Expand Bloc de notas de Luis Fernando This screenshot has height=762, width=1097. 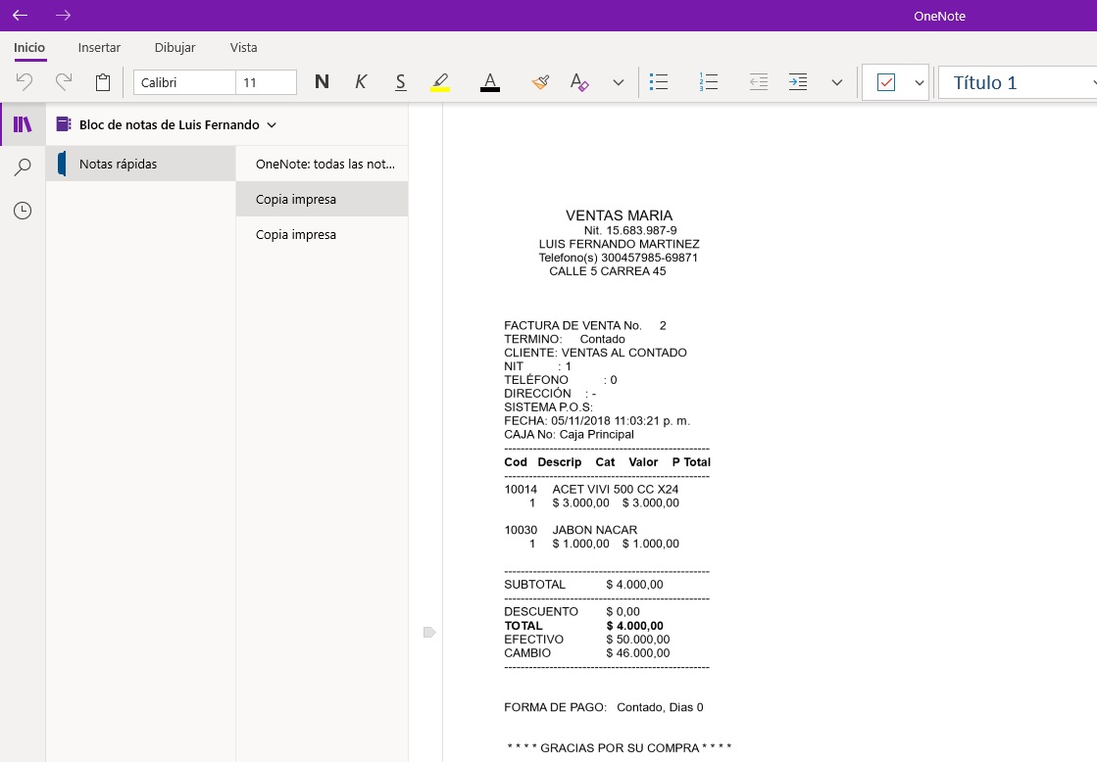(x=272, y=124)
